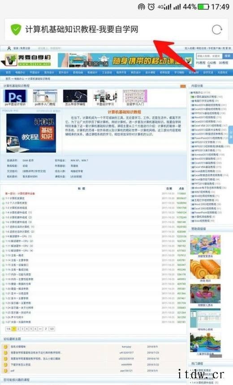This screenshot has height=385, width=233.
Task: Open 程序开发 in the blue nav bar
Action: [x=121, y=72]
